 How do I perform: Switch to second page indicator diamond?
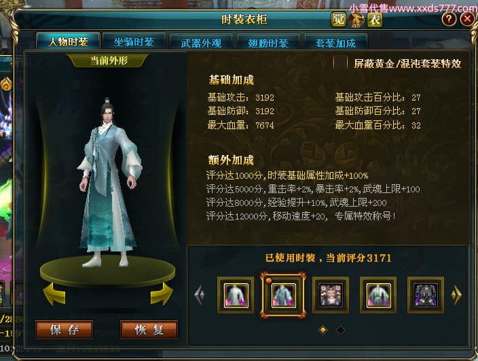(x=340, y=330)
